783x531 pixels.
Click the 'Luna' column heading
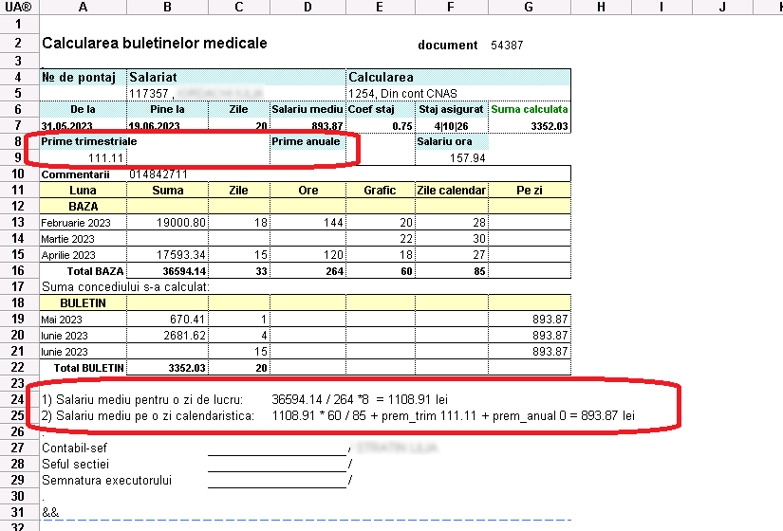83,191
